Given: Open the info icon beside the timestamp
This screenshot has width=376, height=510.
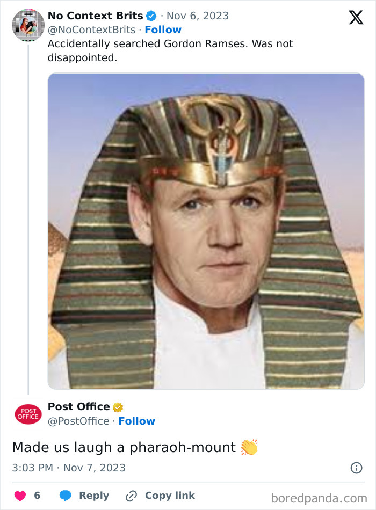Looking at the screenshot, I should [356, 468].
